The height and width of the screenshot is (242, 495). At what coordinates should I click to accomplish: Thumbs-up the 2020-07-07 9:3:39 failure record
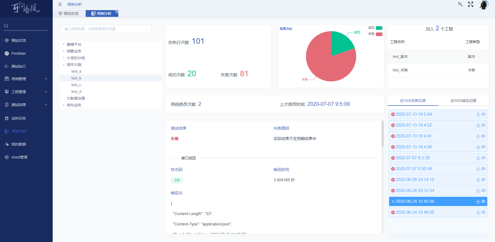tap(478, 158)
